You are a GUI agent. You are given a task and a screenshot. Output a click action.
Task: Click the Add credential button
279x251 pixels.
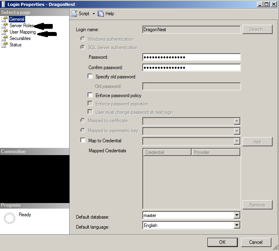tap(257, 142)
